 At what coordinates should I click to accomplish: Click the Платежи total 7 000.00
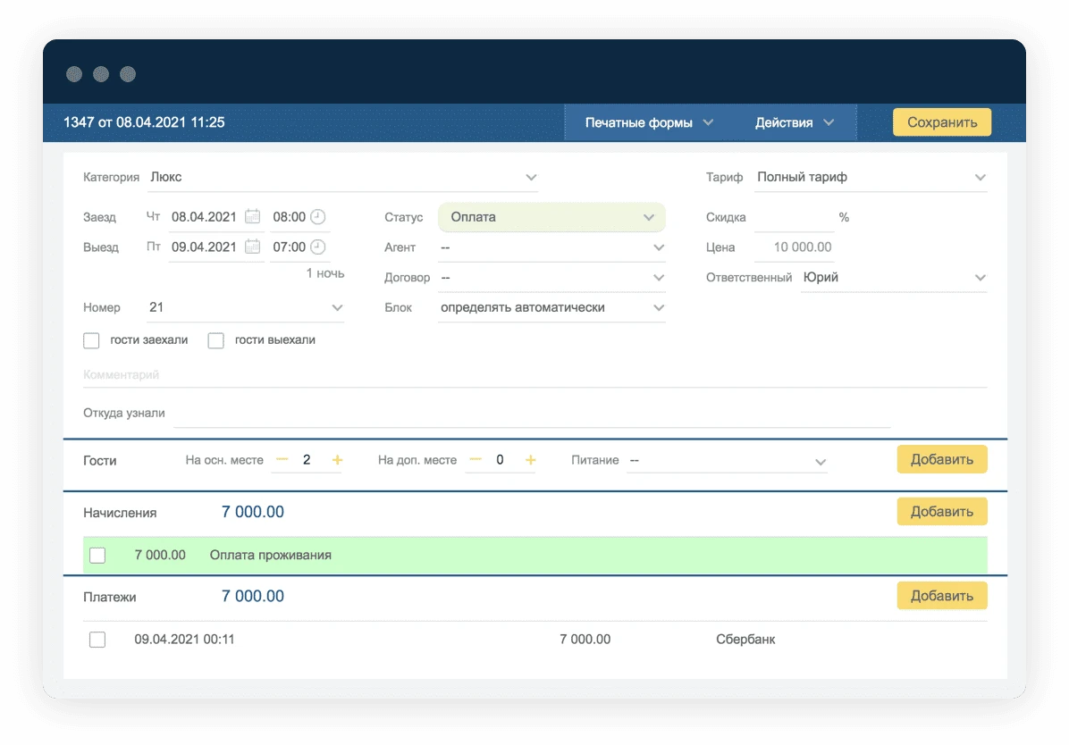click(253, 596)
